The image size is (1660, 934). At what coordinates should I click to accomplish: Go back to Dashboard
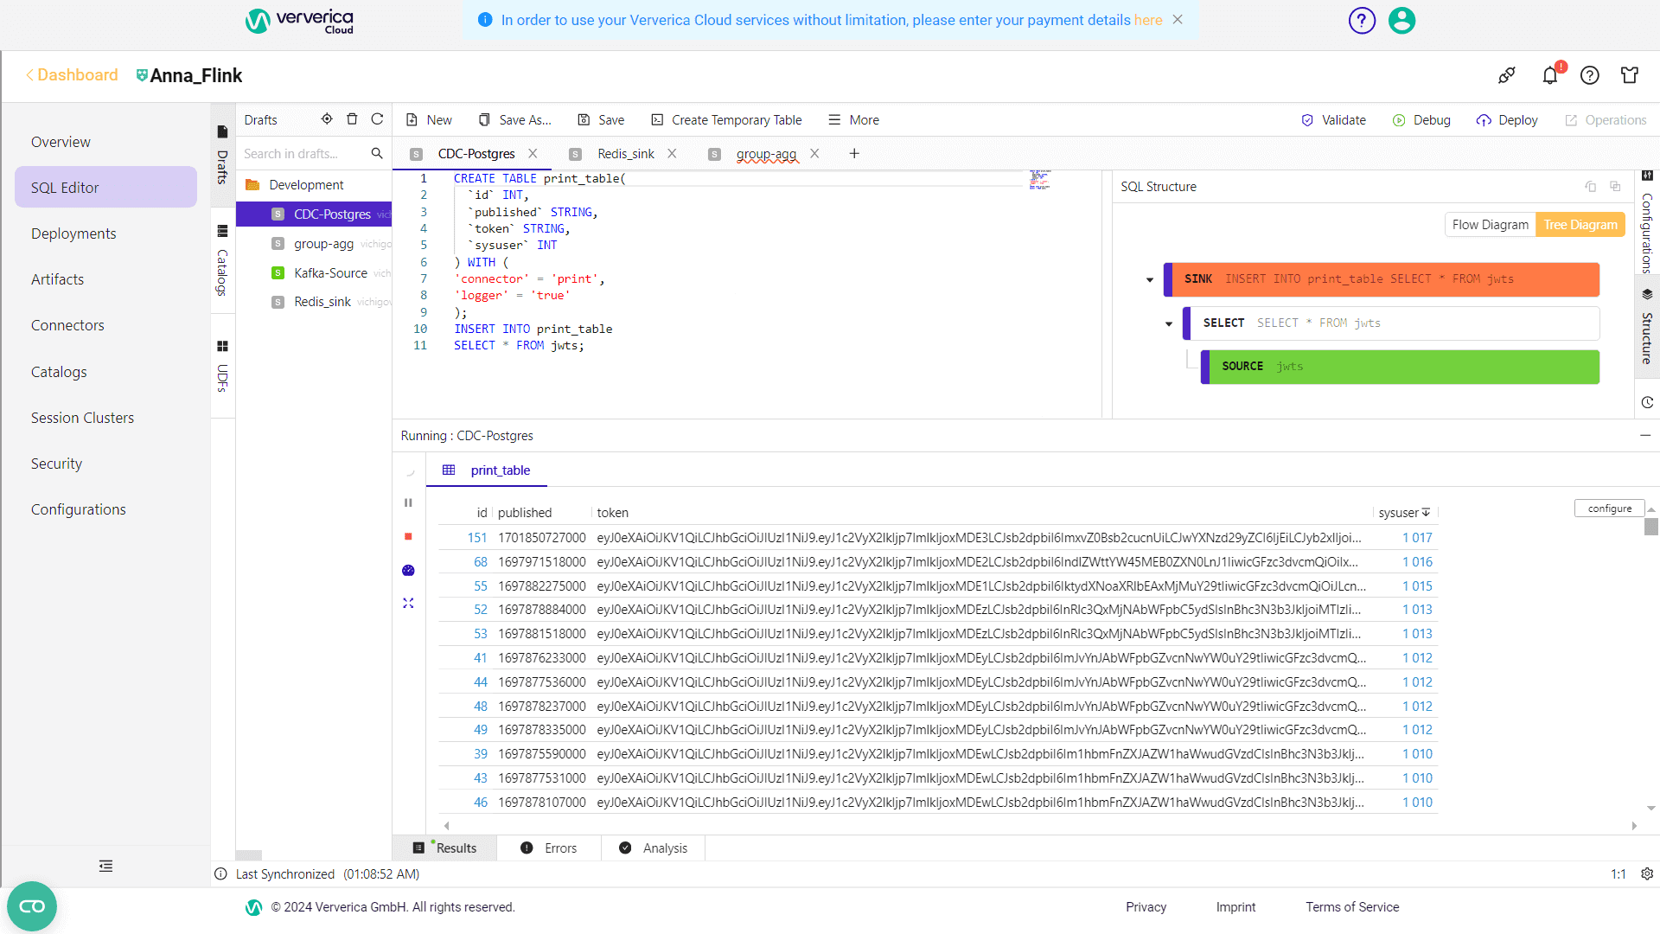click(72, 75)
